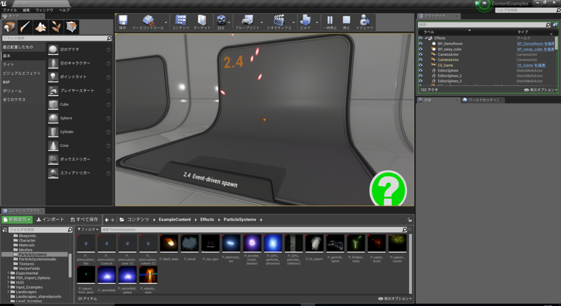This screenshot has width=561, height=306.
Task: Toggle the content browser lock icon
Action: 409,220
